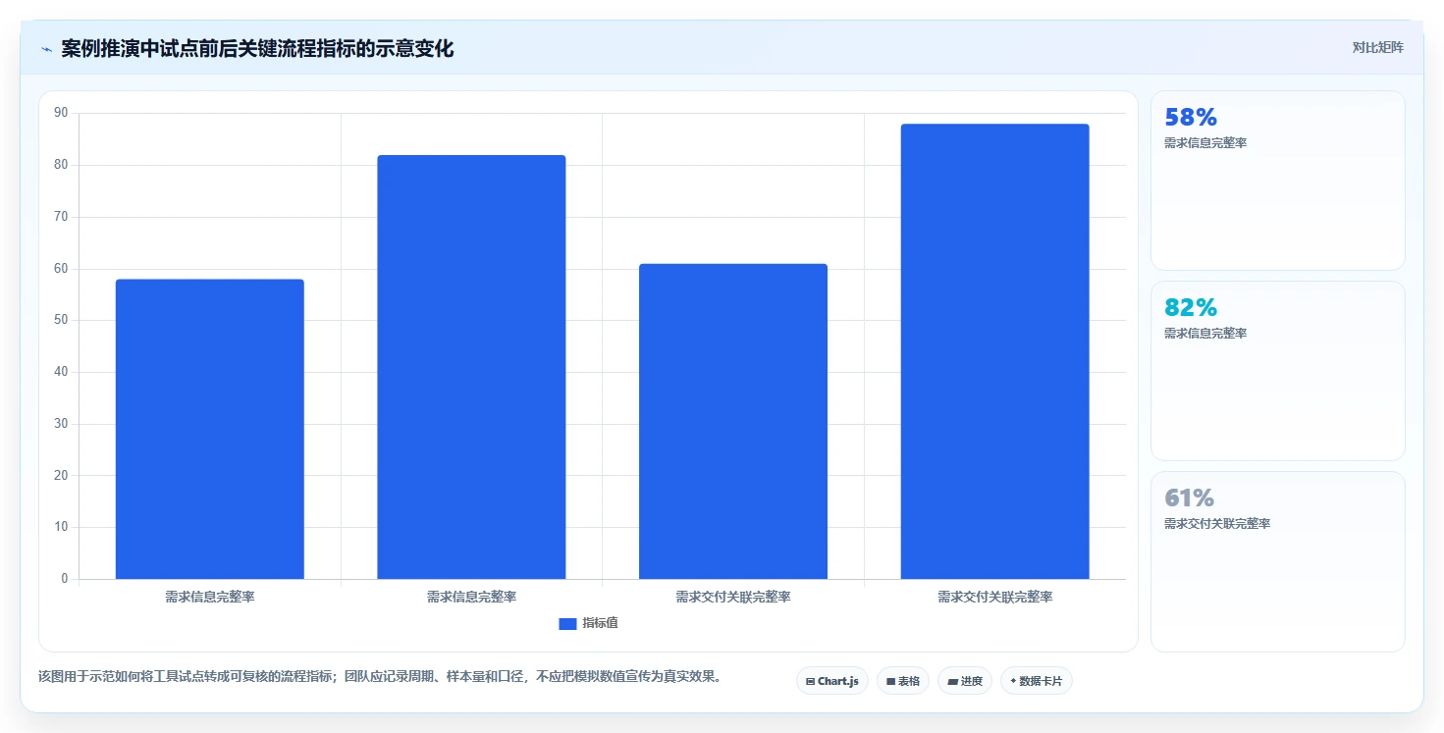Click the y-axis label 80

pyautogui.click(x=62, y=165)
